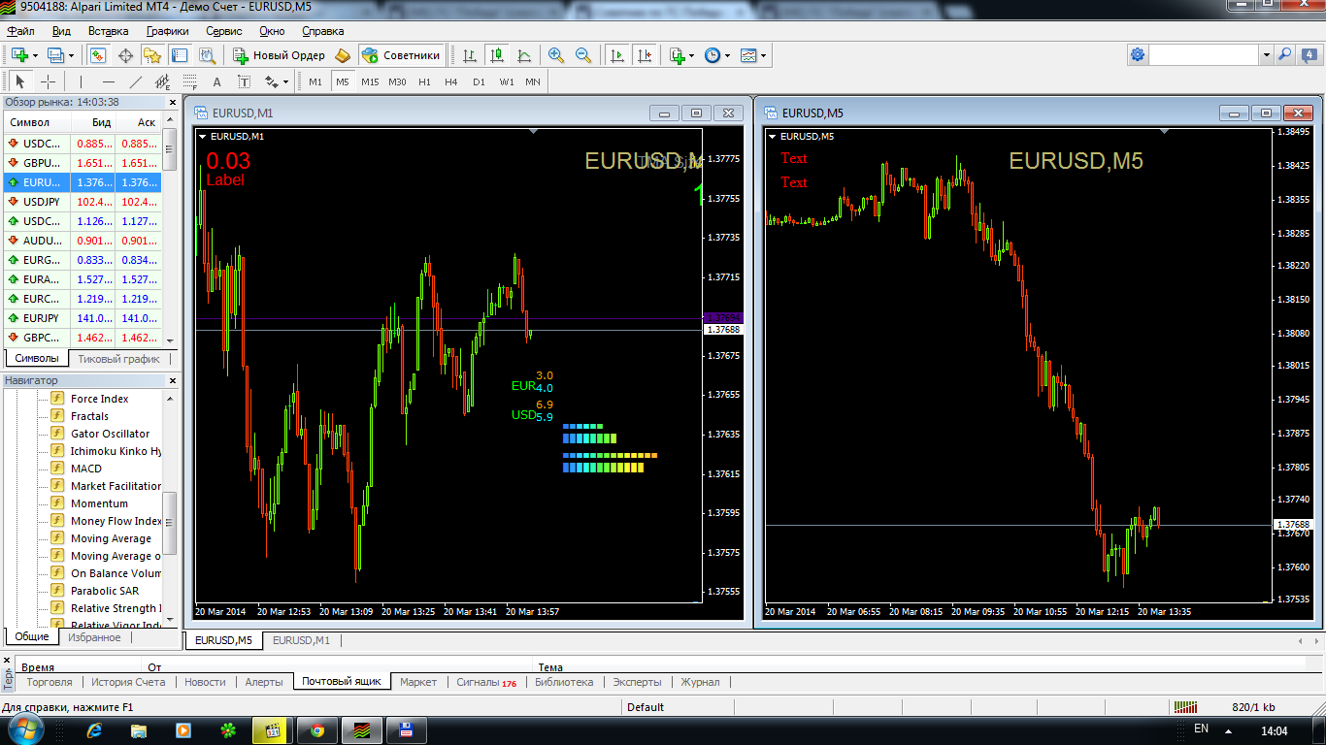Open the Periods dropdown arrow
This screenshot has width=1326, height=745.
(x=727, y=55)
